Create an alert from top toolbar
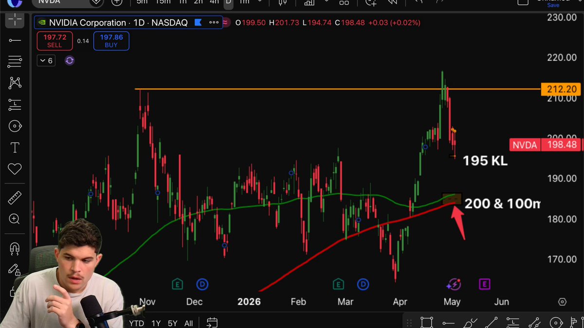Viewport: 584px width, 328px height. point(371,2)
